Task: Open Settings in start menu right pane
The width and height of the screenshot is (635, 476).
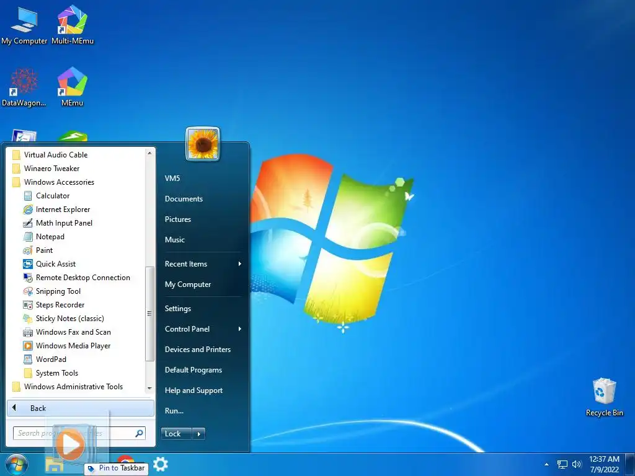Action: 178,309
